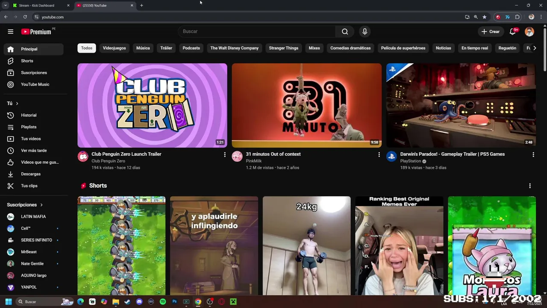
Task: Open Historial in the sidebar
Action: 34,115
